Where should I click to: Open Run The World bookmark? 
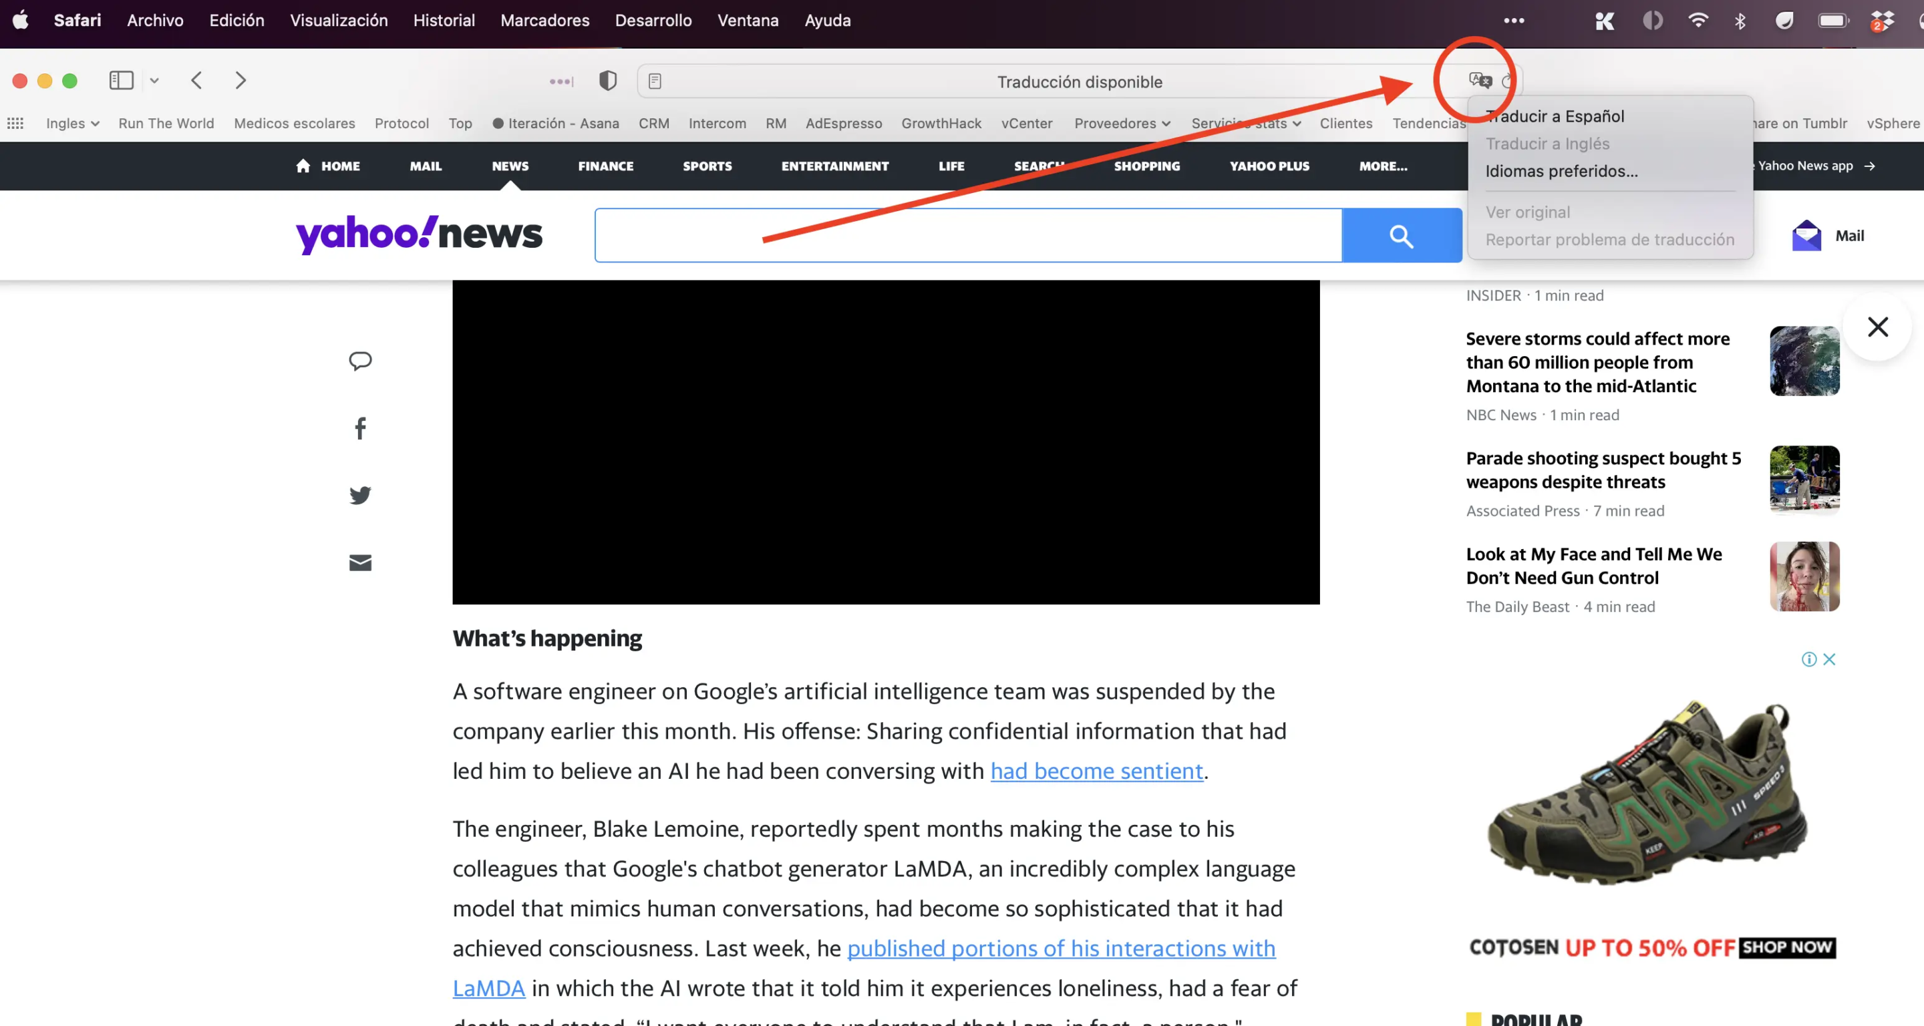166,123
